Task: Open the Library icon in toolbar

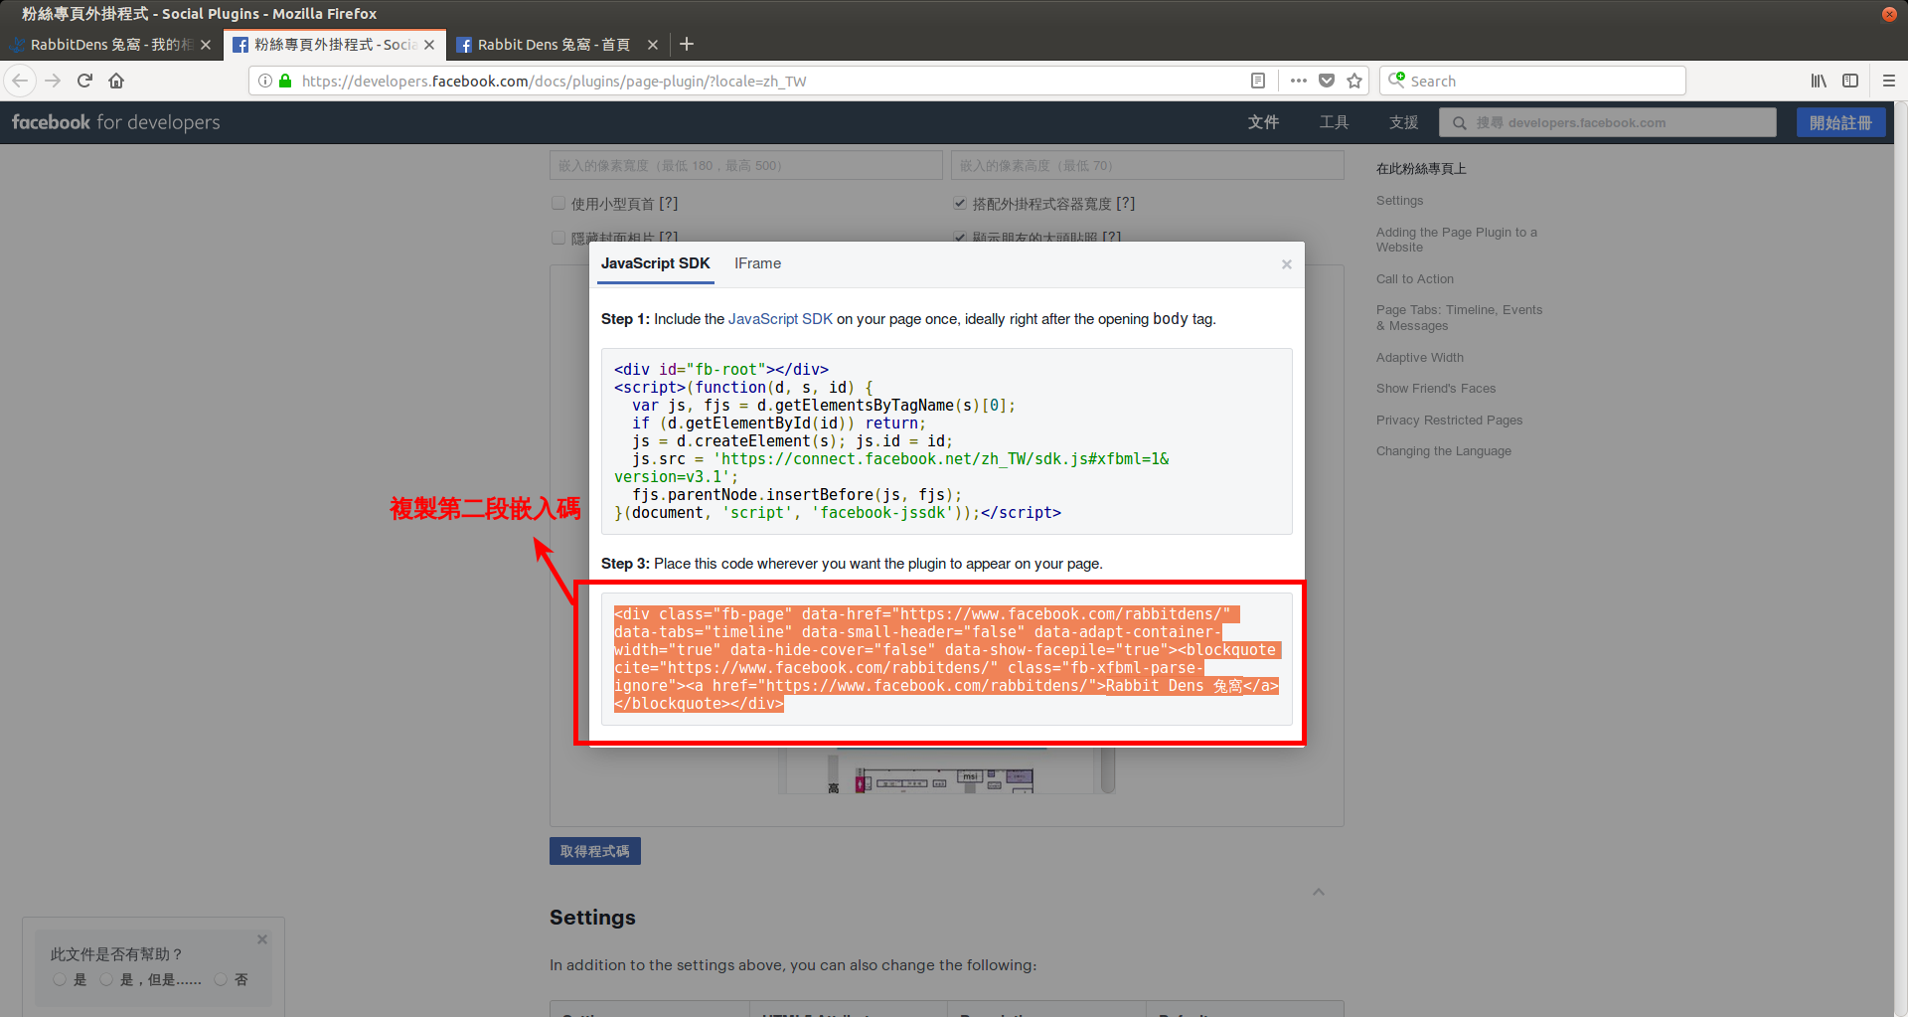Action: click(1818, 81)
